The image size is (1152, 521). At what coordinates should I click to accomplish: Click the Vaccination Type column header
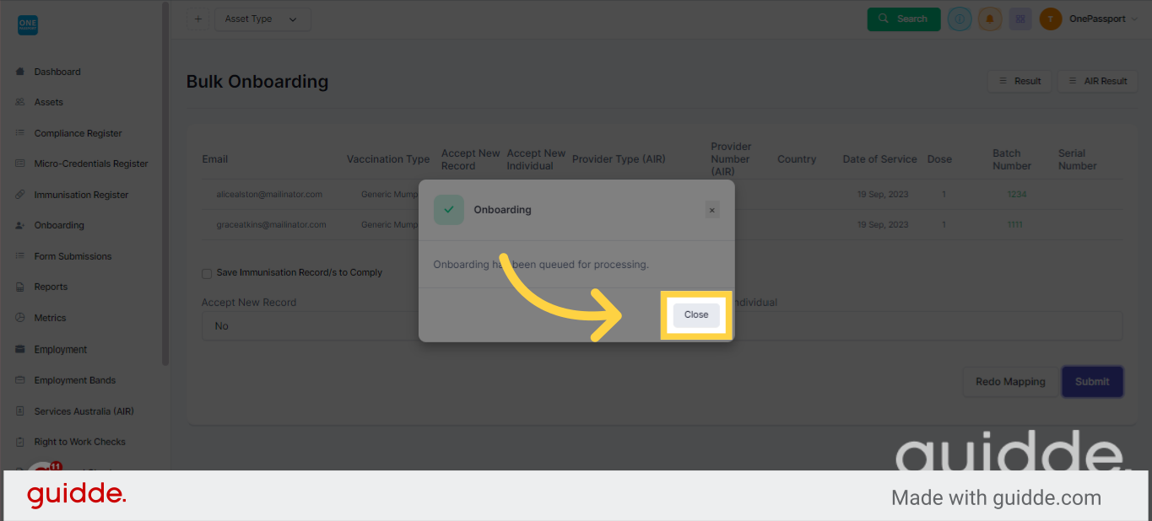[388, 159]
